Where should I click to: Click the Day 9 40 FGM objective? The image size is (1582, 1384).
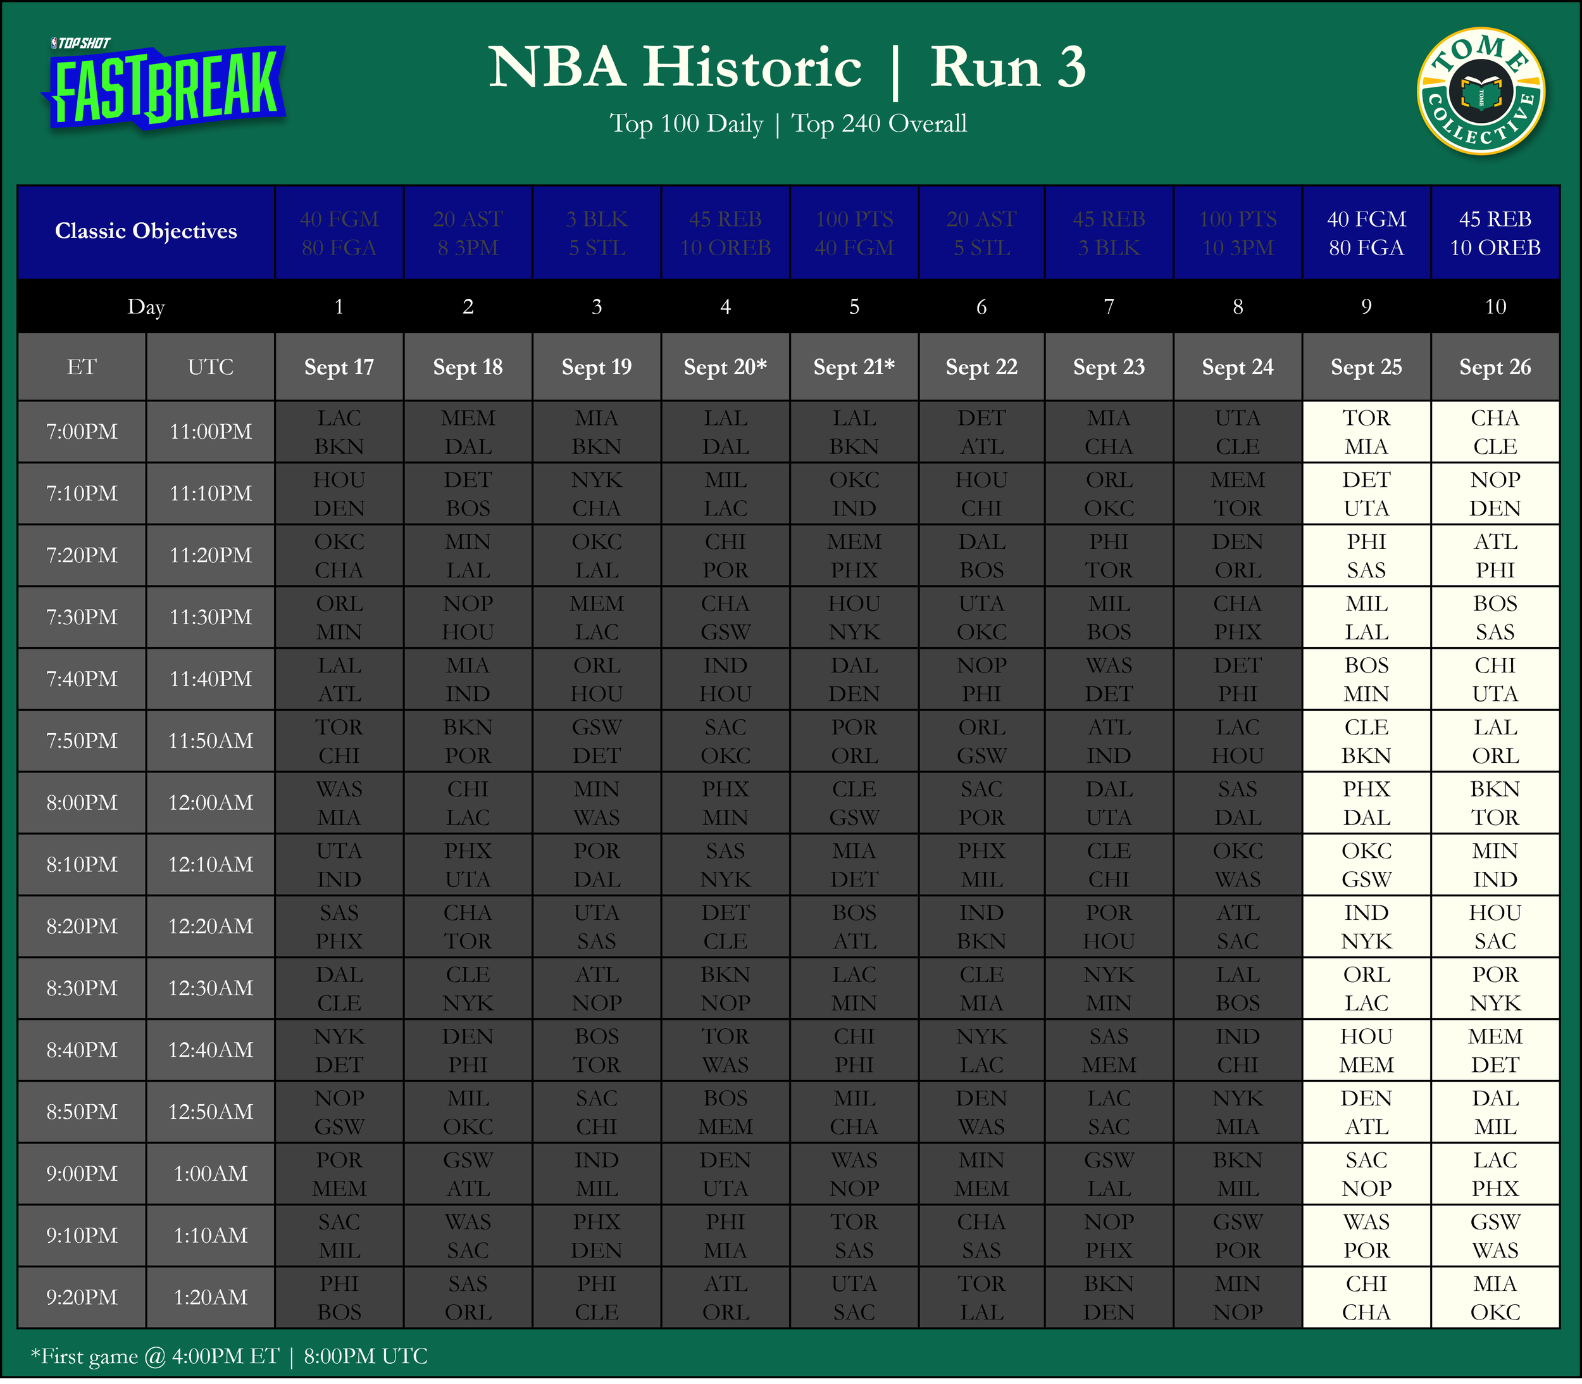pyautogui.click(x=1366, y=232)
